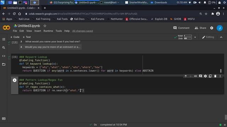Click the volume icon in system tray
The width and height of the screenshot is (227, 127).
click(x=200, y=2)
